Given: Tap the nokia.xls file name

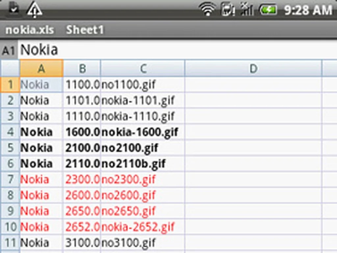Looking at the screenshot, I should (x=30, y=30).
